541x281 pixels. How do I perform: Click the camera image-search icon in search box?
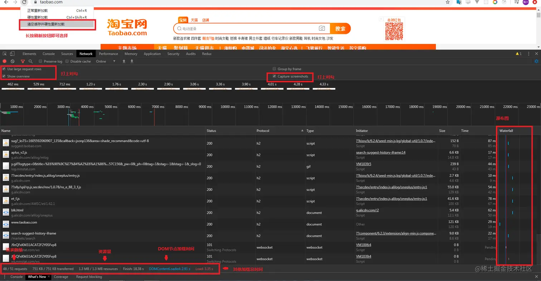pyautogui.click(x=322, y=29)
